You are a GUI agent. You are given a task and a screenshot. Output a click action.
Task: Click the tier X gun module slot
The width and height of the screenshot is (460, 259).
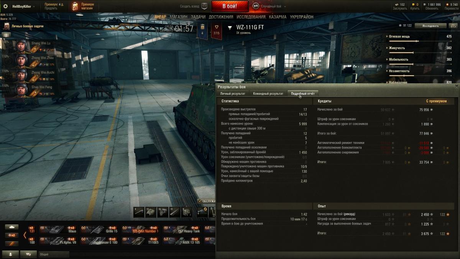coord(139,212)
